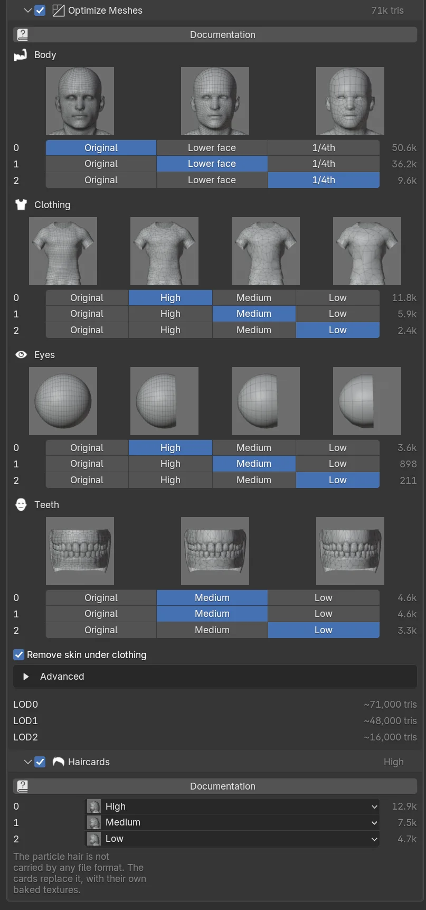Set Teeth LOD 0 to Original

(101, 598)
